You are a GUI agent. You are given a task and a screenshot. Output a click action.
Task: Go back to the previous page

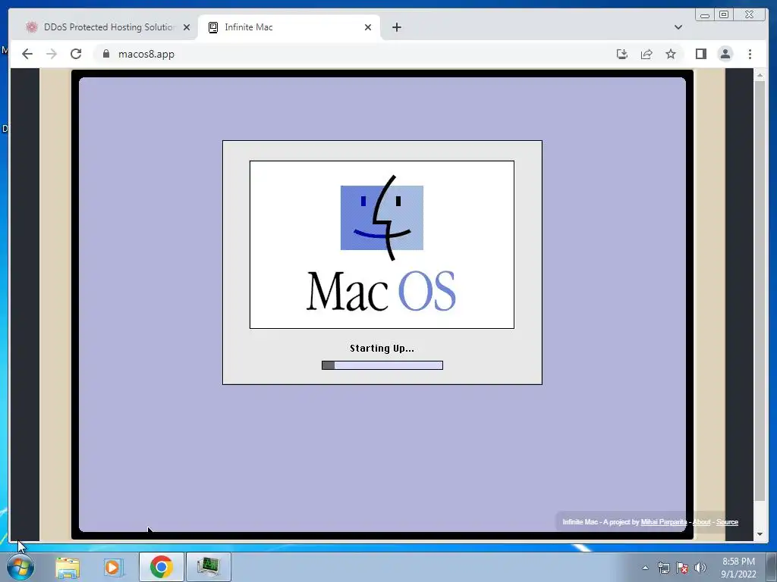(x=27, y=54)
